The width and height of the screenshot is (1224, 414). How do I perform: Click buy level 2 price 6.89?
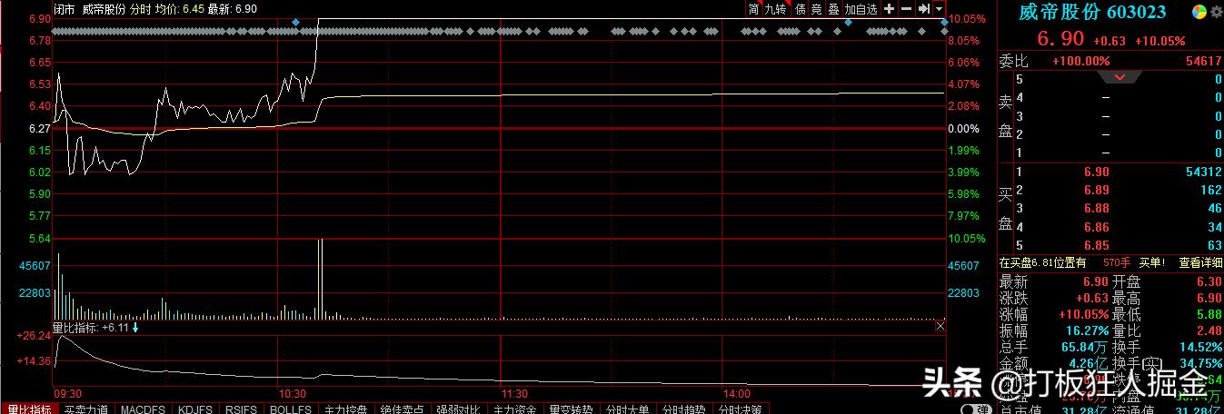pyautogui.click(x=1098, y=190)
